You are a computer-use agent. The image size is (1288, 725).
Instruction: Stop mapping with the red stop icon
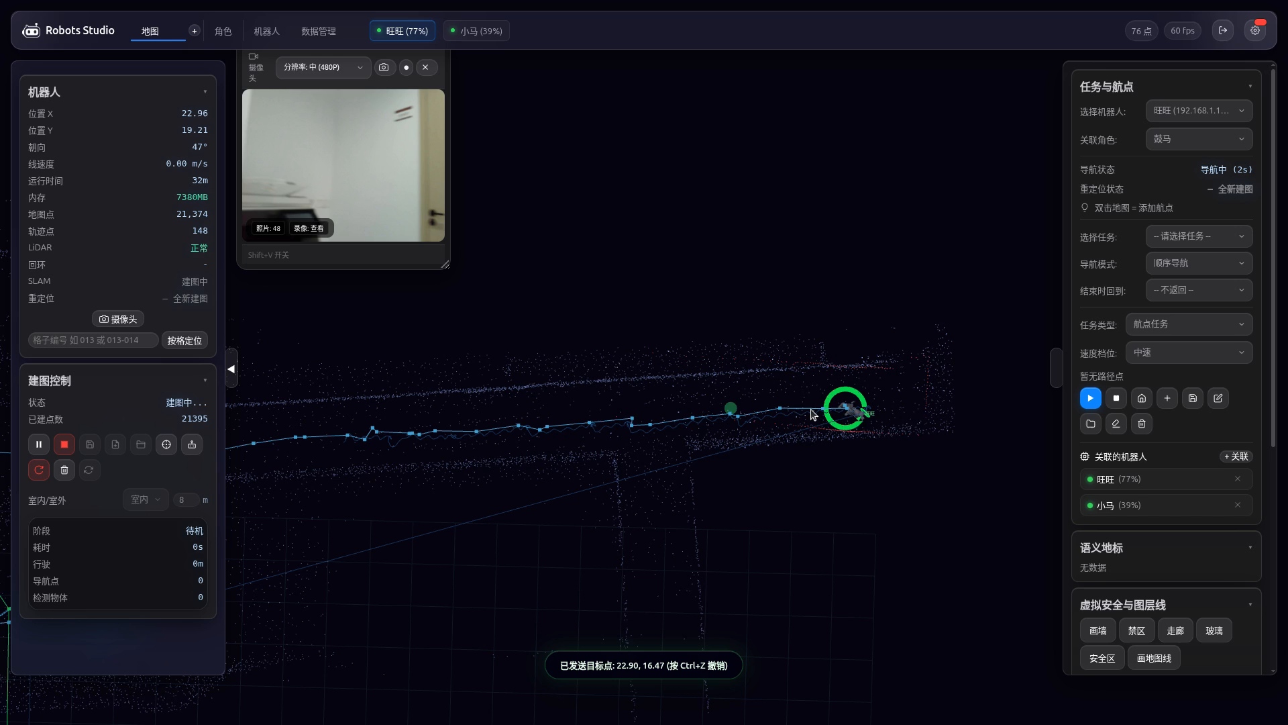pos(64,444)
